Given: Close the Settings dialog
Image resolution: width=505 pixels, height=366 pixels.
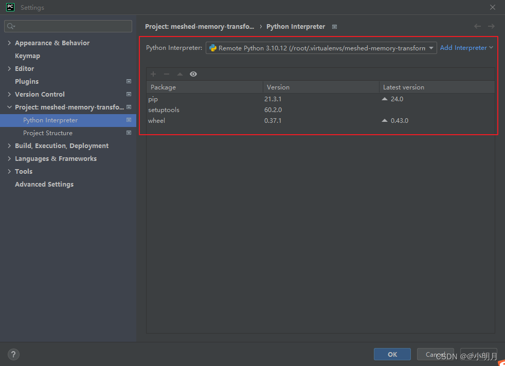Looking at the screenshot, I should pos(493,7).
